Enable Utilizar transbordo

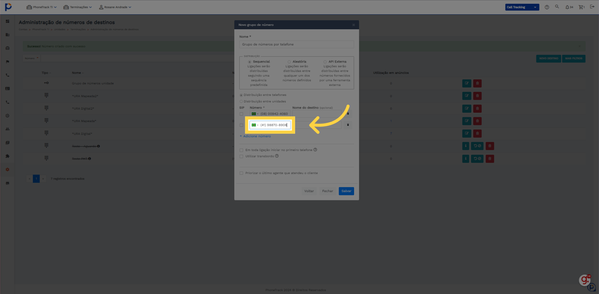(241, 156)
